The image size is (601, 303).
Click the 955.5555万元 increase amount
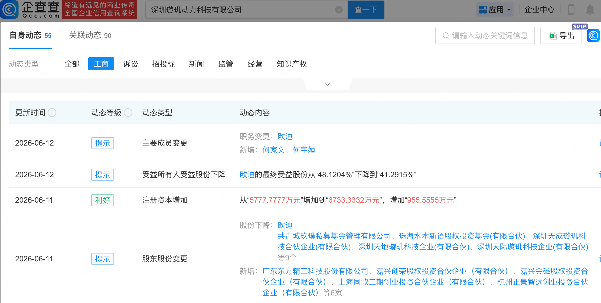click(430, 200)
